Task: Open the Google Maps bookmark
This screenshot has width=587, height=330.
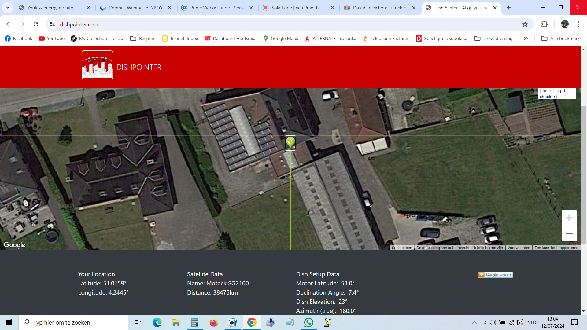Action: point(280,38)
